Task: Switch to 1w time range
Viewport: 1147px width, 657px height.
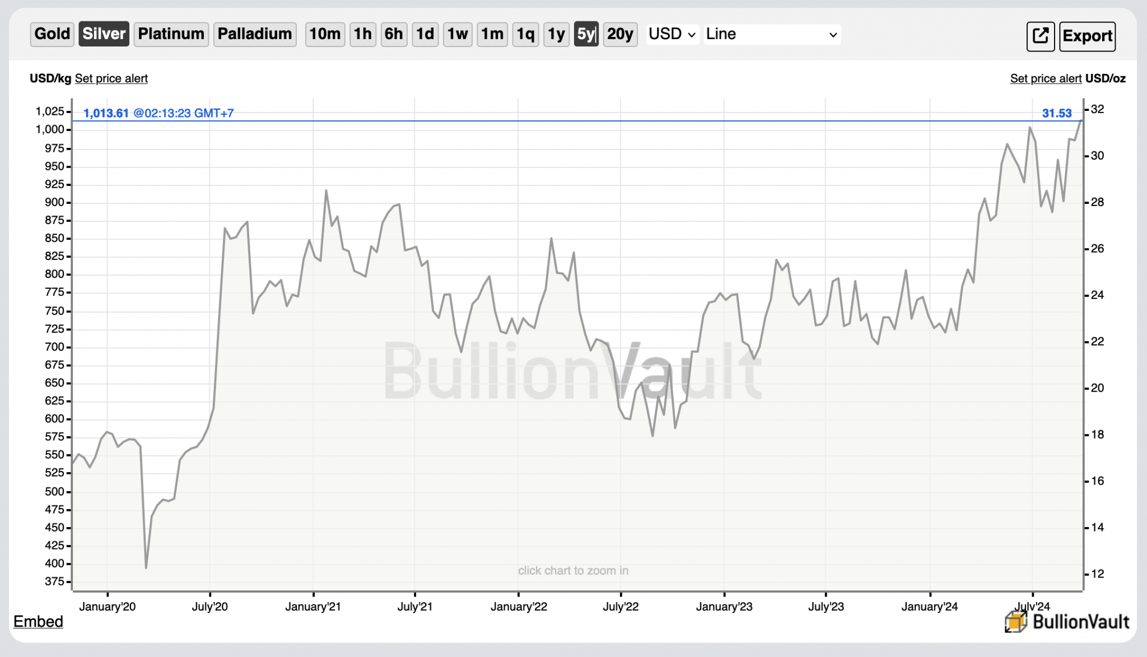Action: (x=458, y=34)
